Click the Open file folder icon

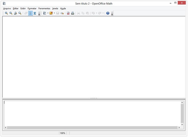[51, 13]
